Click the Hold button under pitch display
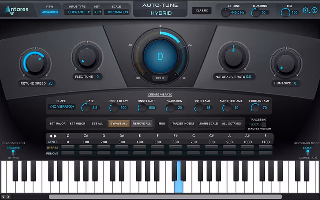 [x=160, y=78]
